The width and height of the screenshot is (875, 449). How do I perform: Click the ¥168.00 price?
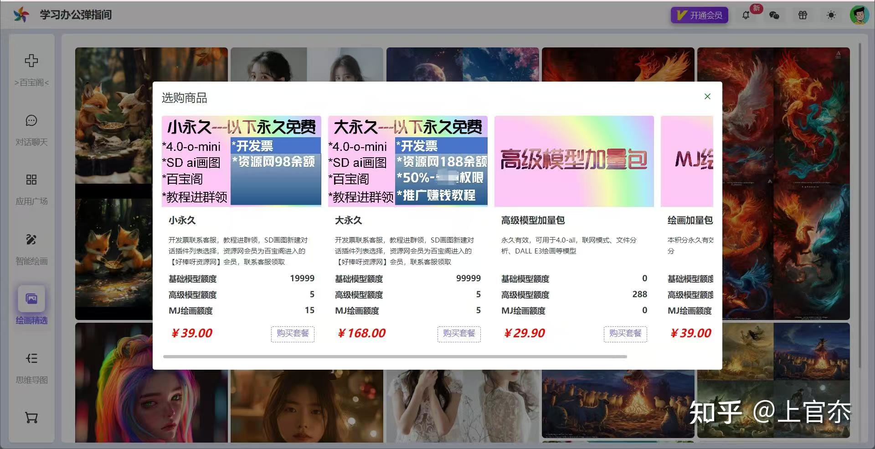[361, 333]
